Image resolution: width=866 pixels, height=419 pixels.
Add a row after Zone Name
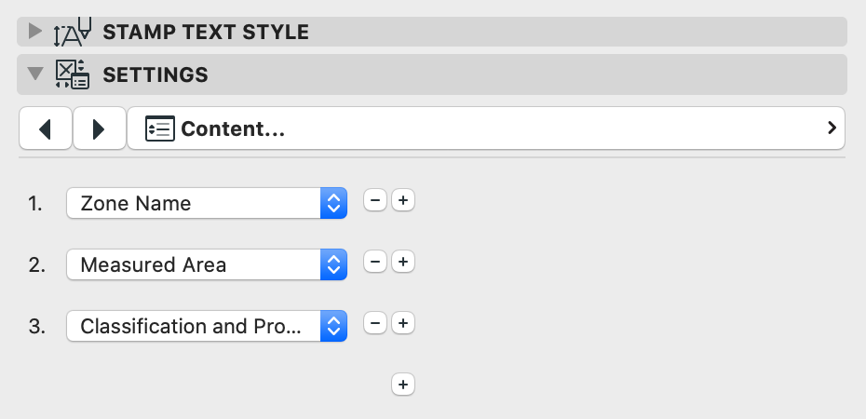[402, 201]
